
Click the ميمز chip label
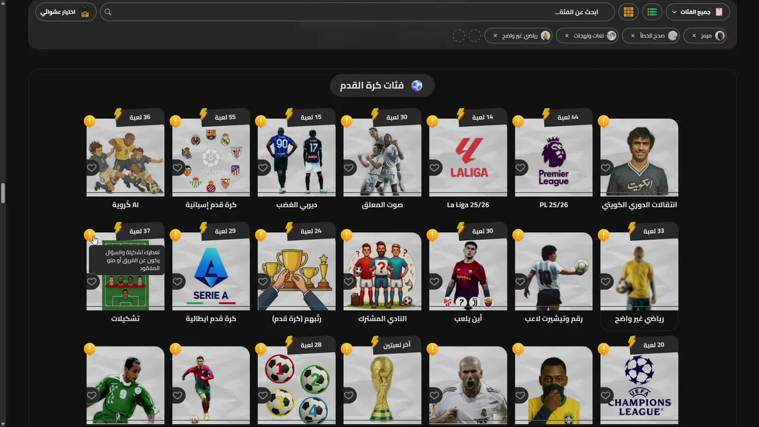[x=706, y=36]
